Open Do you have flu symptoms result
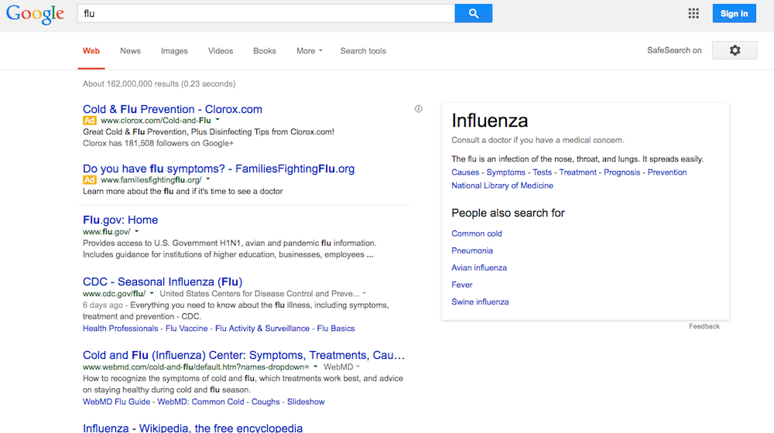774x433 pixels. coord(219,169)
